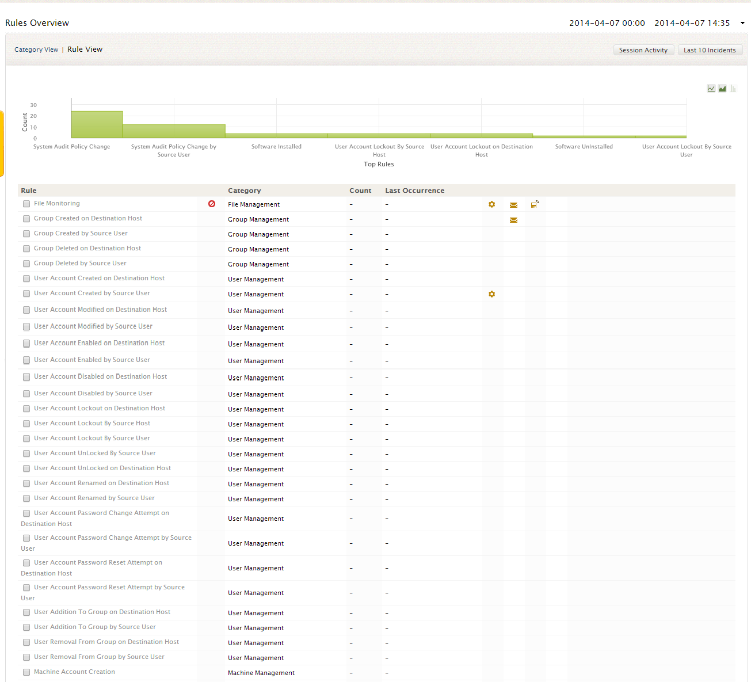Switch the chart to line graph view
The image size is (751, 682).
[711, 89]
